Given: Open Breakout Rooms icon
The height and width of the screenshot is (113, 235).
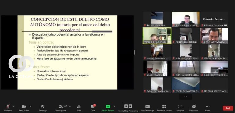Looking at the screenshot, I should point(164,107).
